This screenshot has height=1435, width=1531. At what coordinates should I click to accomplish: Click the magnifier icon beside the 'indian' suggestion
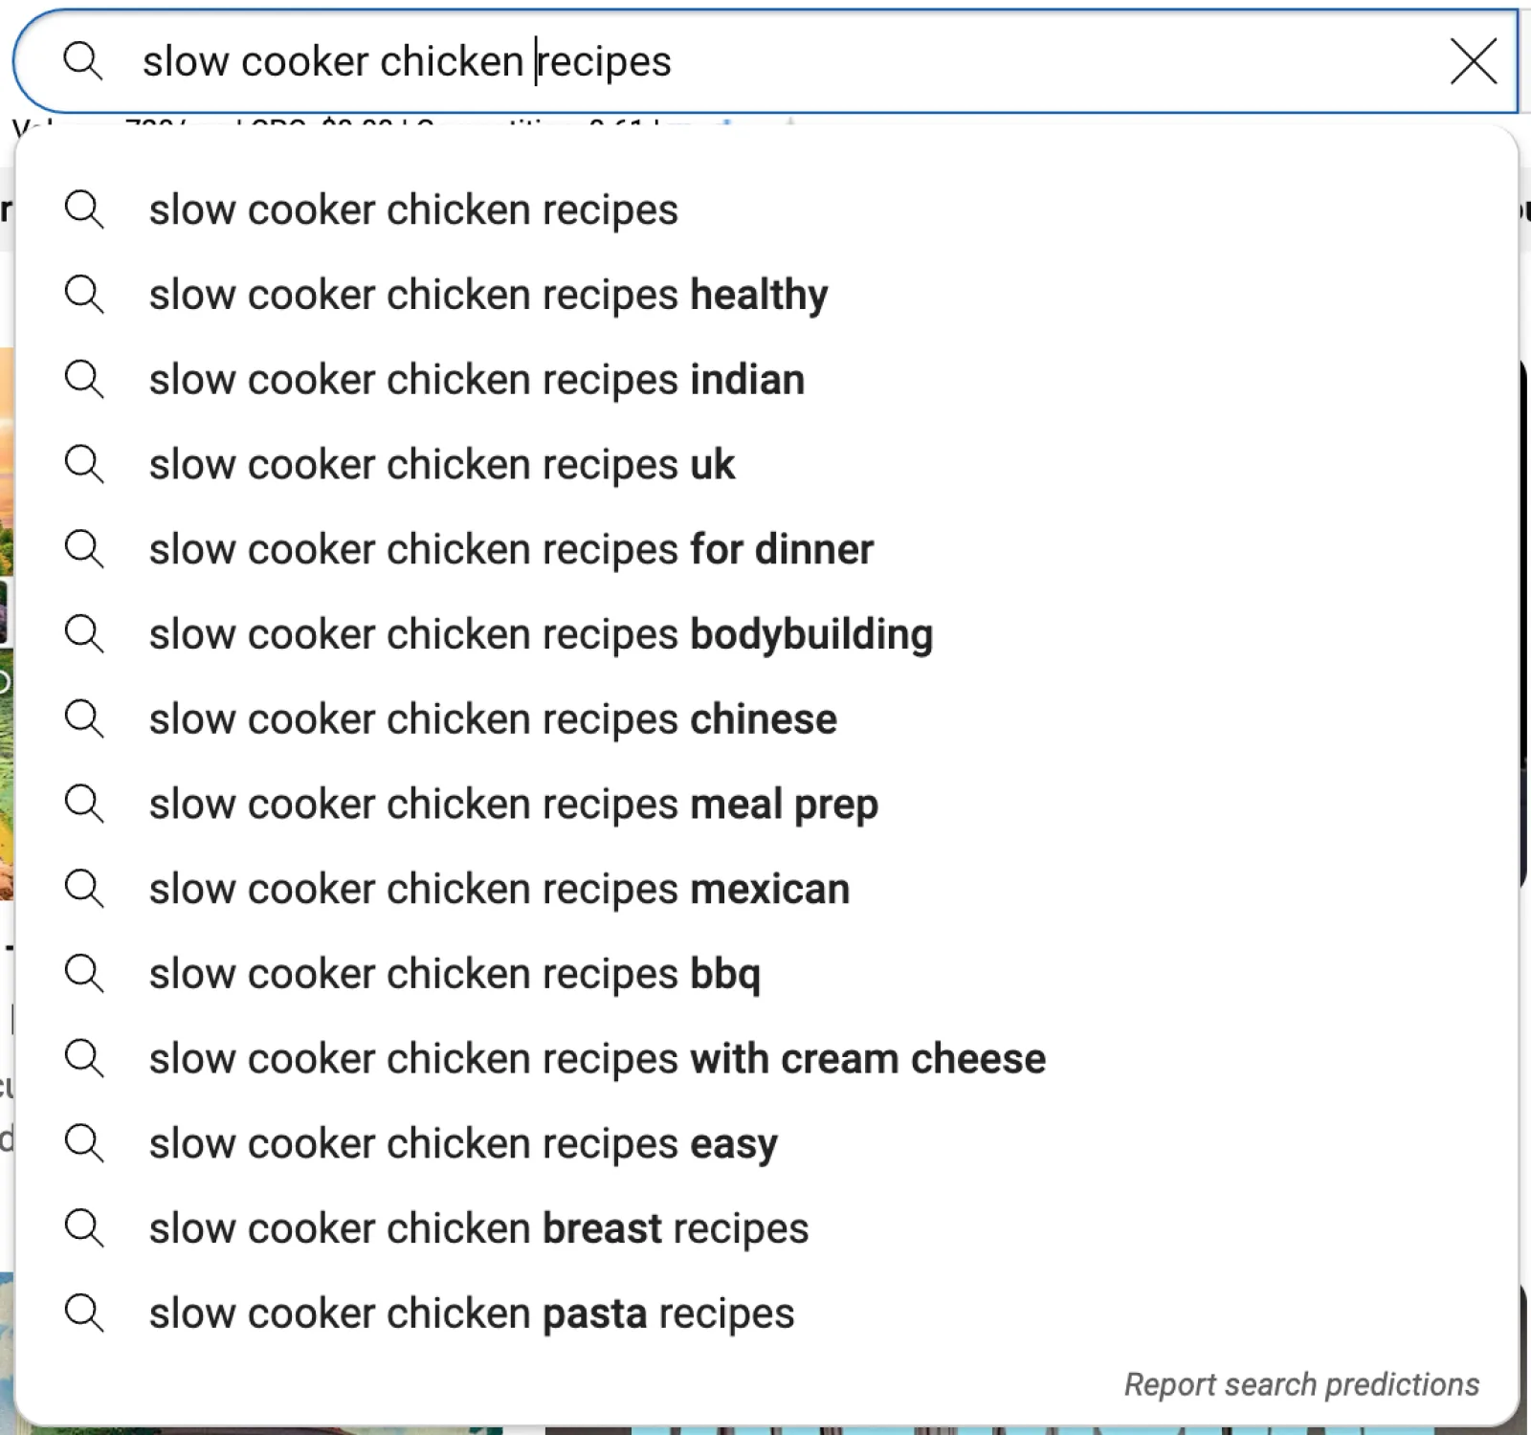[84, 379]
